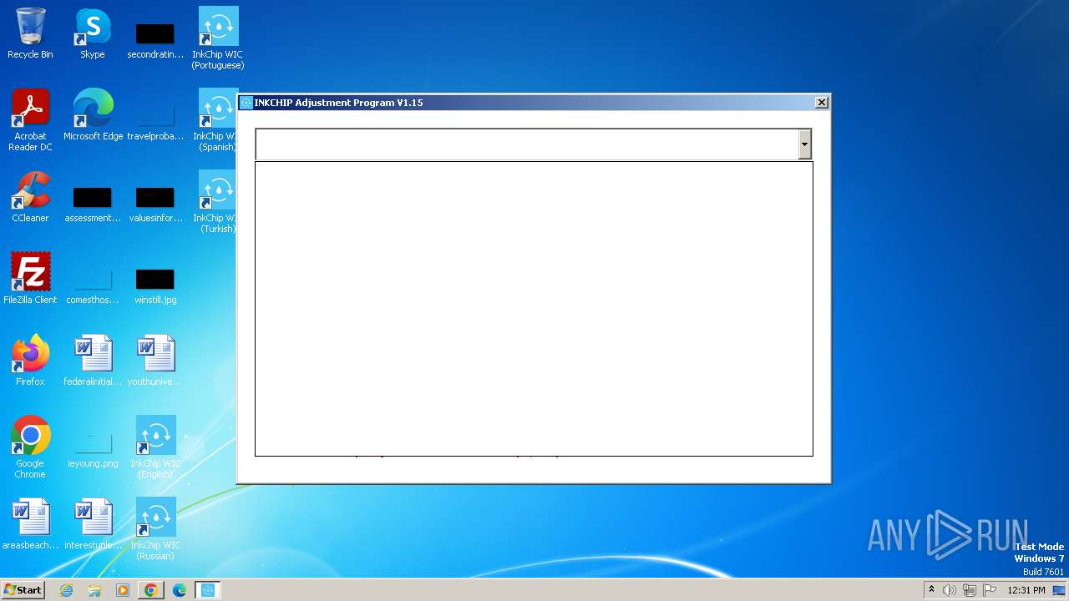Image resolution: width=1069 pixels, height=601 pixels.
Task: Open the combo box dropdown arrow
Action: (804, 144)
